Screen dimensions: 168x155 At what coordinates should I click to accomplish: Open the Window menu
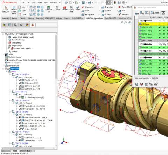click(54, 3)
